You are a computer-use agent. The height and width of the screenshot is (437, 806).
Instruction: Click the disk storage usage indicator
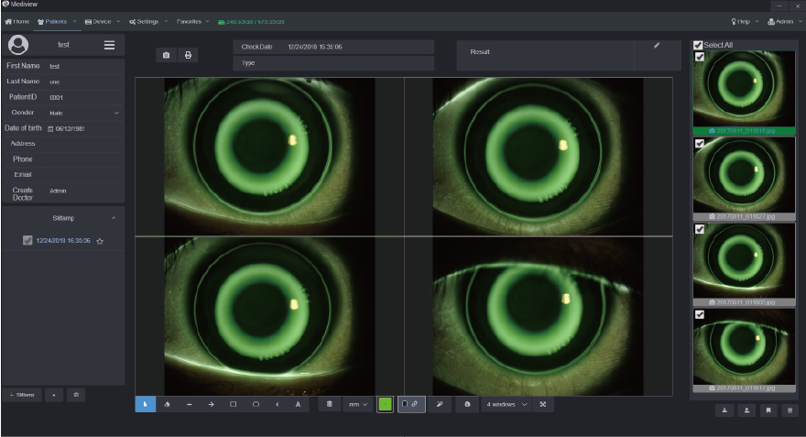[x=251, y=22]
